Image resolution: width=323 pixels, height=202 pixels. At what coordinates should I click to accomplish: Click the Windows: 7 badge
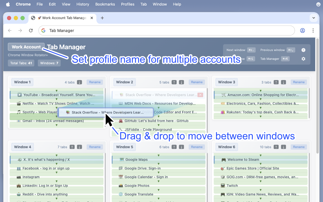pyautogui.click(x=49, y=63)
